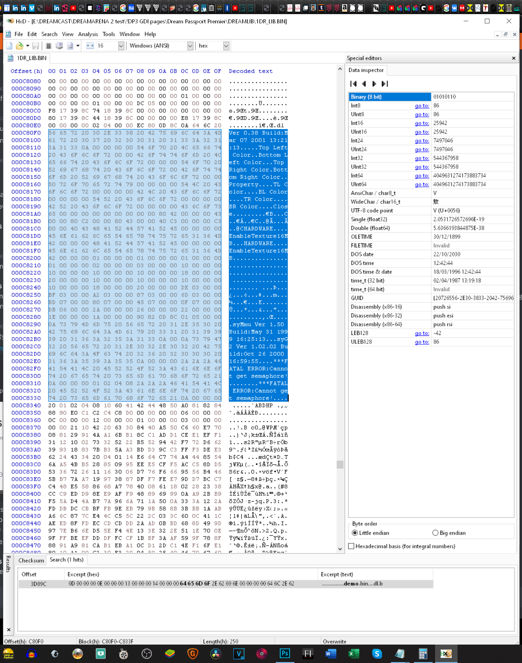Jump to first byte in Data inspector
Image resolution: width=522 pixels, height=663 pixels.
[x=353, y=84]
